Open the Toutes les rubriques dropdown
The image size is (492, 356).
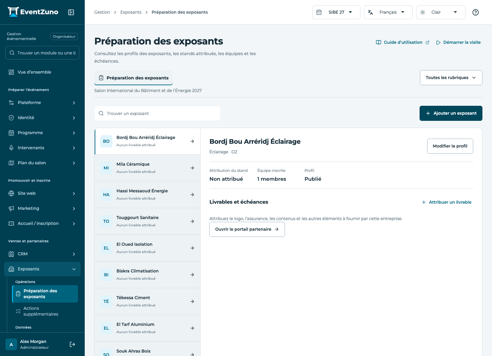(451, 78)
